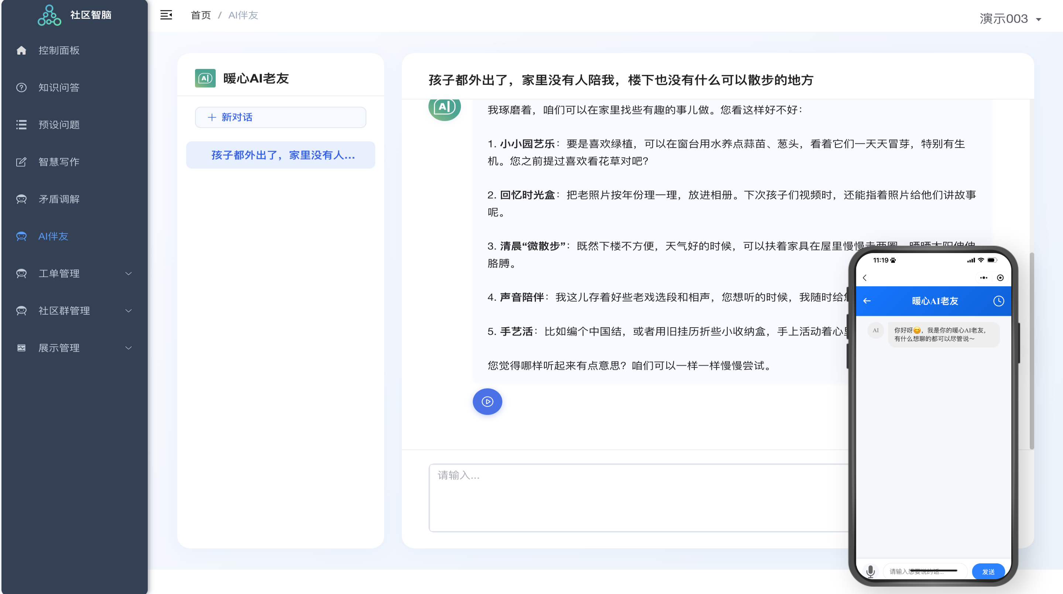Open 知识问答 in the sidebar
This screenshot has height=594, width=1063.
pos(59,87)
